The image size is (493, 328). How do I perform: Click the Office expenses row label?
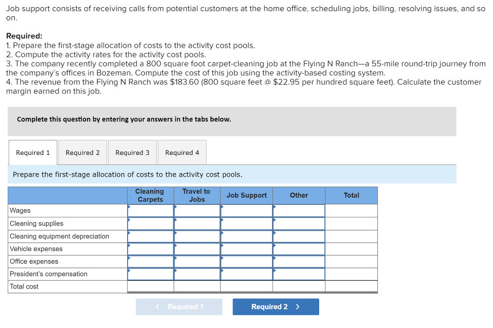[34, 262]
